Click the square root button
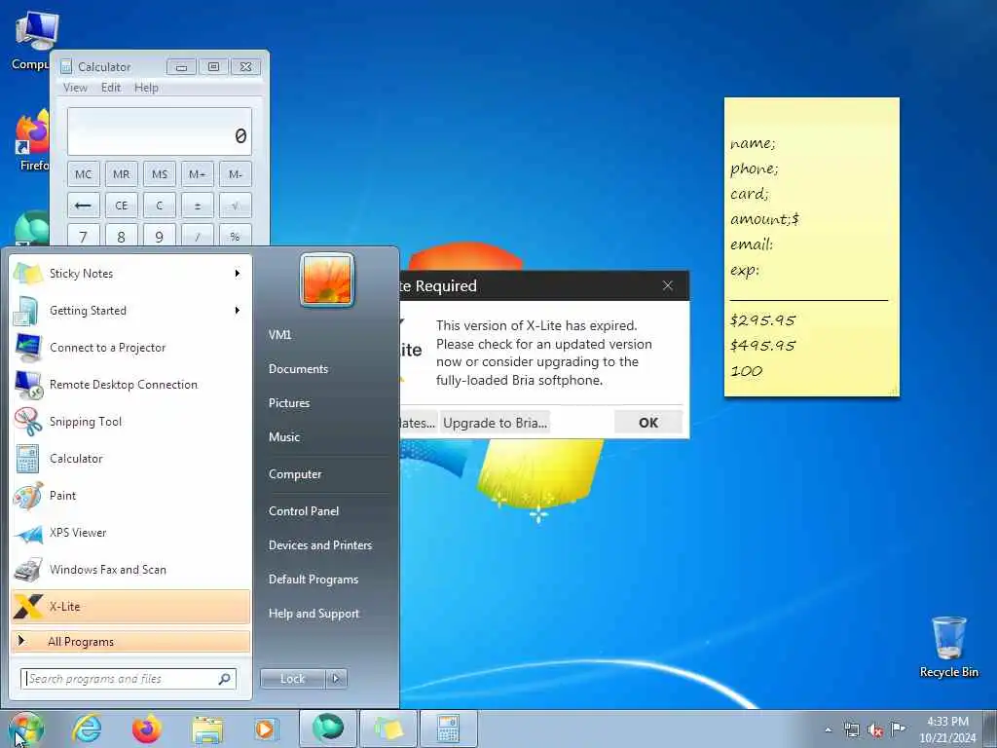 click(236, 206)
